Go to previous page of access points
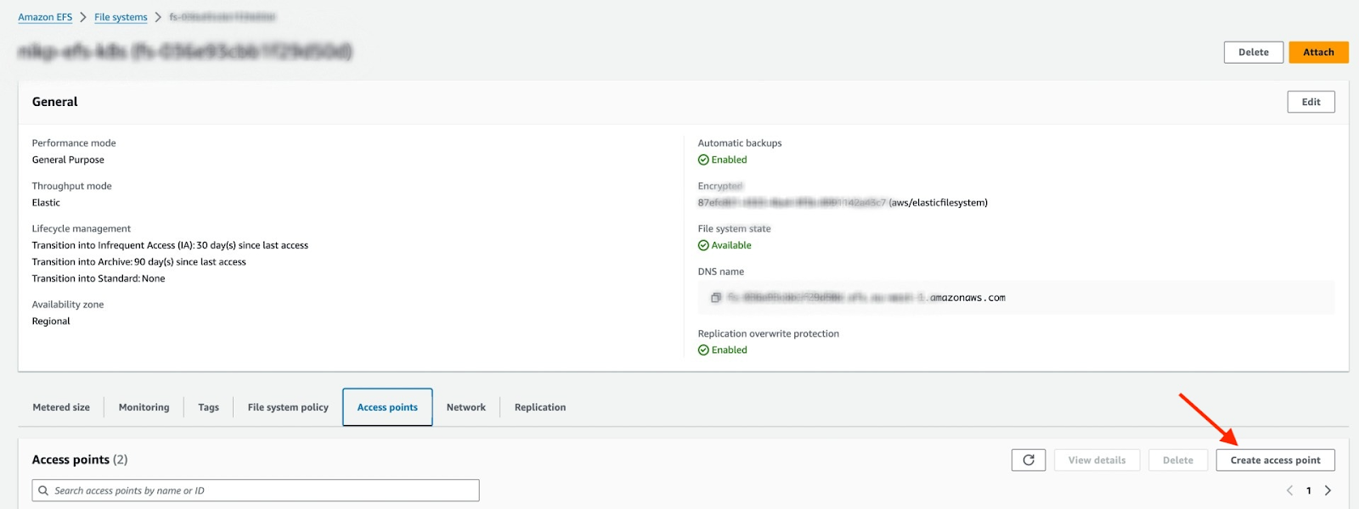Viewport: 1359px width, 509px height. [1289, 490]
